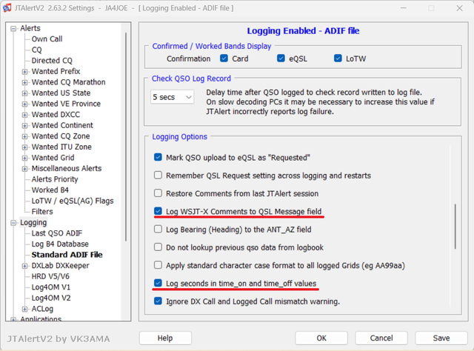Viewport: 474px width, 351px height.
Task: Open Alerts Priority settings
Action: pos(55,179)
